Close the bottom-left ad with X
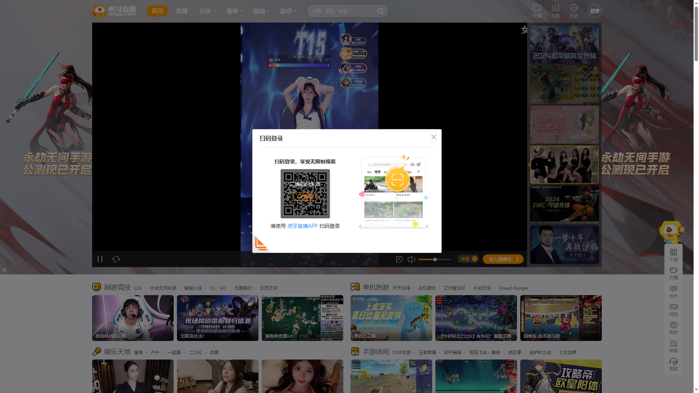This screenshot has width=699, height=393. 4,270
